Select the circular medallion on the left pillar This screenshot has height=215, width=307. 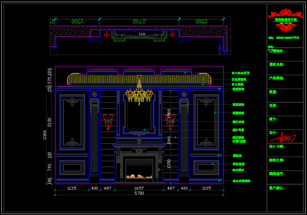tap(95, 94)
